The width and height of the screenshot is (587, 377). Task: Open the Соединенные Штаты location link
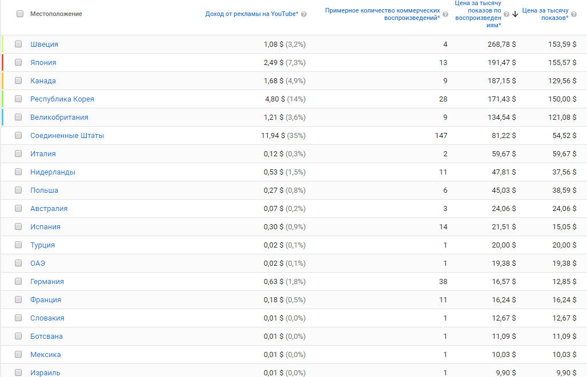coord(67,136)
